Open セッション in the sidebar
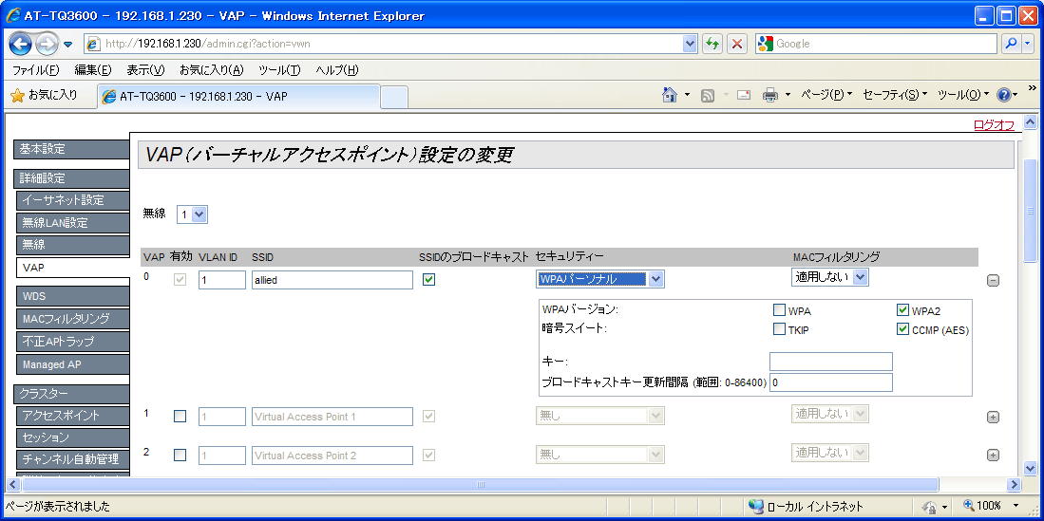The height and width of the screenshot is (521, 1044). tap(72, 437)
